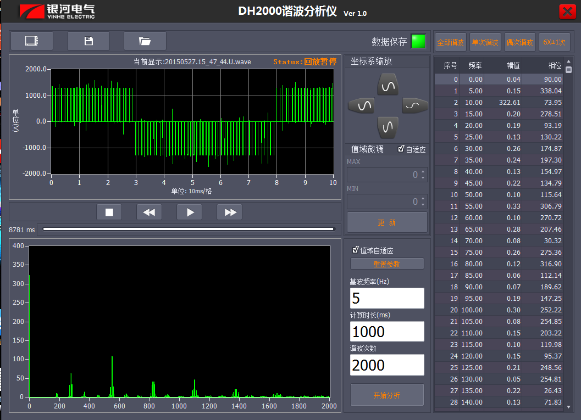The image size is (581, 420).
Task: Toggle the 数据保存 green switch
Action: (418, 41)
